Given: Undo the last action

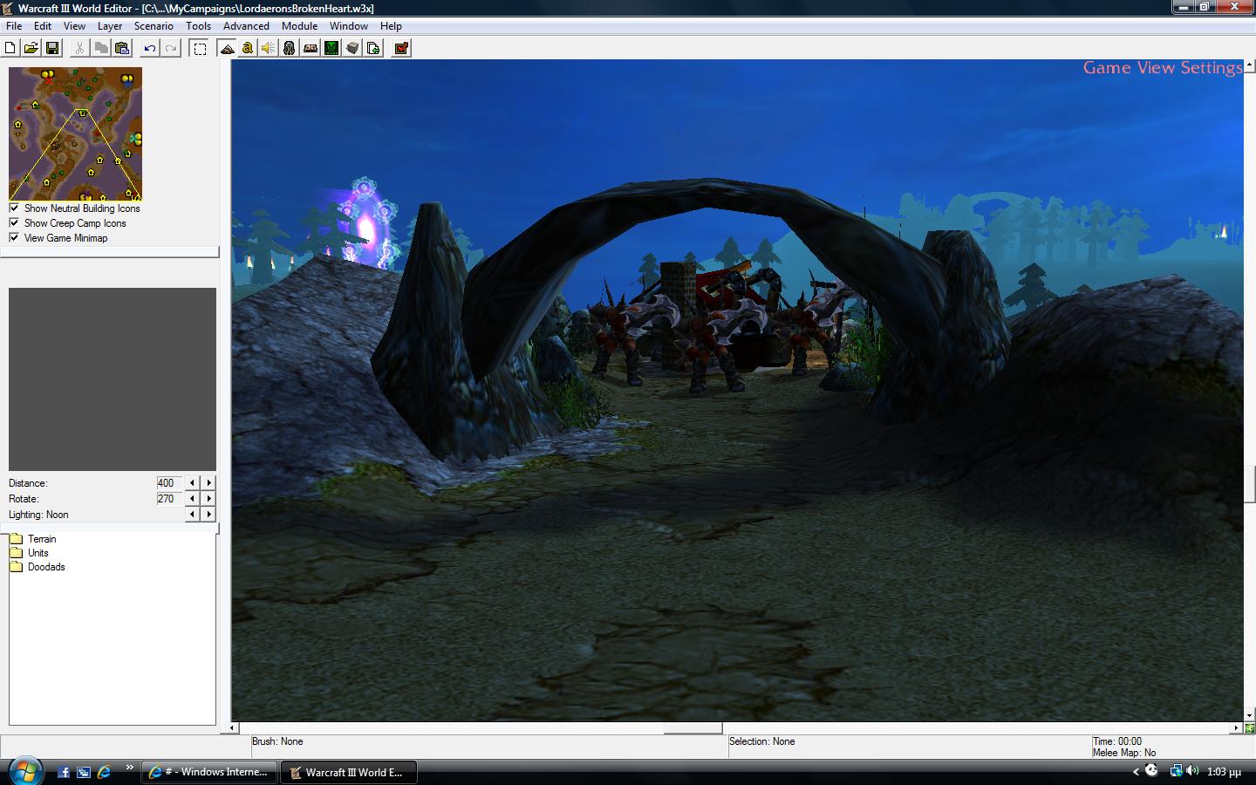Looking at the screenshot, I should pos(150,48).
